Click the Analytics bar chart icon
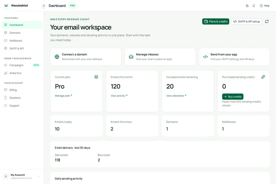Viewport: 276px width, 184px height. 6,73
